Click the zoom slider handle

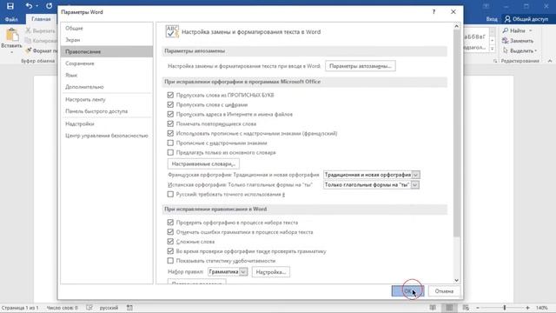[x=505, y=308]
